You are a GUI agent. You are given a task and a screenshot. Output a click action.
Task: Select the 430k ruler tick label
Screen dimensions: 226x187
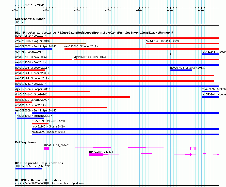(108, 10)
